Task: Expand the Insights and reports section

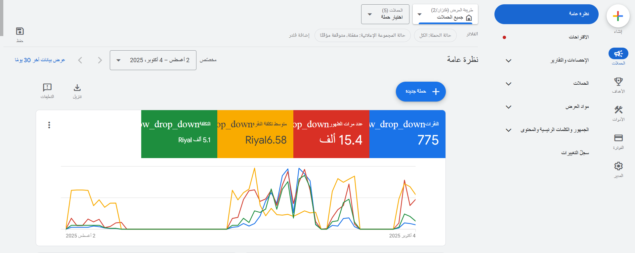Action: click(509, 61)
